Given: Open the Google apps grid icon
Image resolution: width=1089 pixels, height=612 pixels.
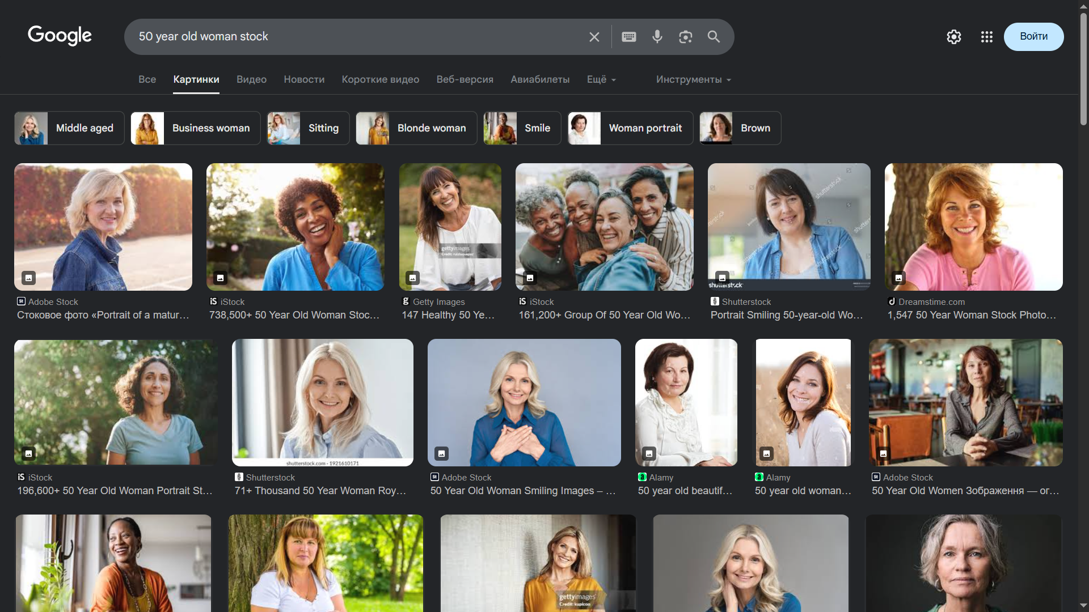Looking at the screenshot, I should click(986, 37).
